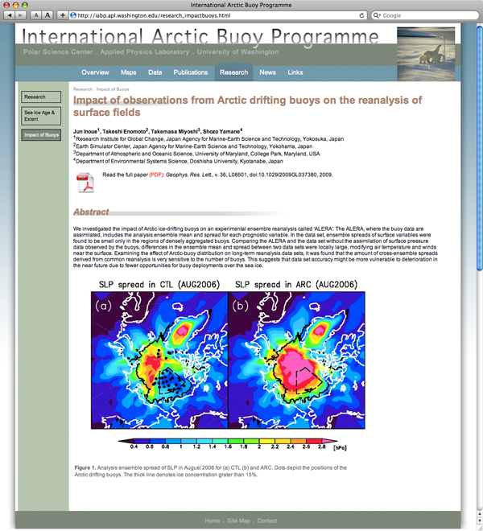Click the globe site icon in address bar

click(x=73, y=15)
